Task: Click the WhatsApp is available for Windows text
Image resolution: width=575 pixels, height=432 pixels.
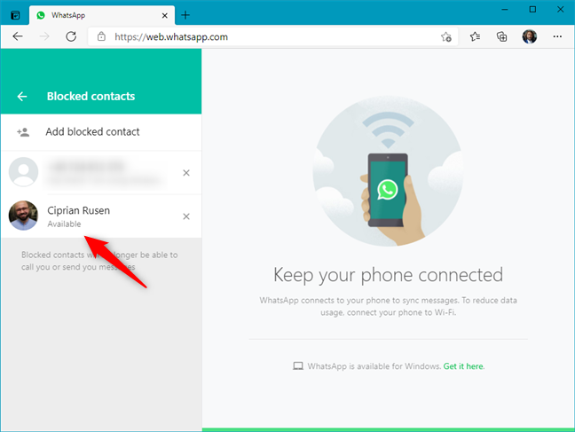Action: [x=374, y=366]
